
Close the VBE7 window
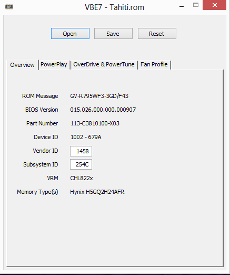[x=214, y=5]
